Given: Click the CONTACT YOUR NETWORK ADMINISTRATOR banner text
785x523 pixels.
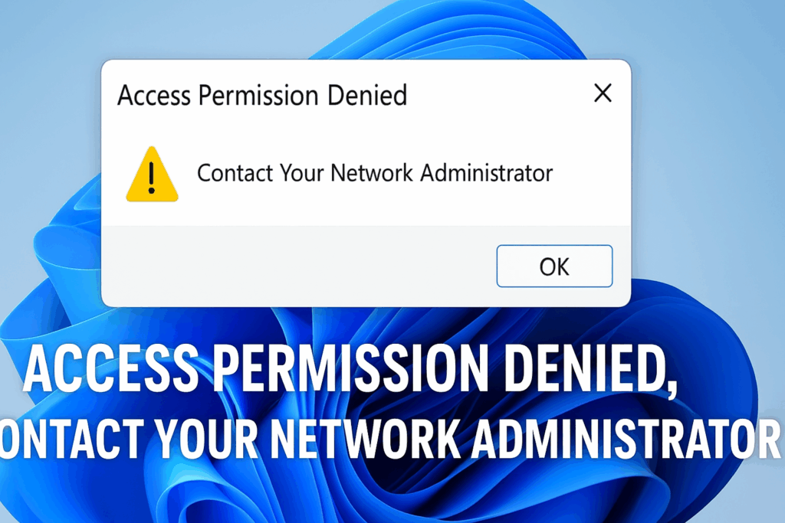Looking at the screenshot, I should point(392,436).
